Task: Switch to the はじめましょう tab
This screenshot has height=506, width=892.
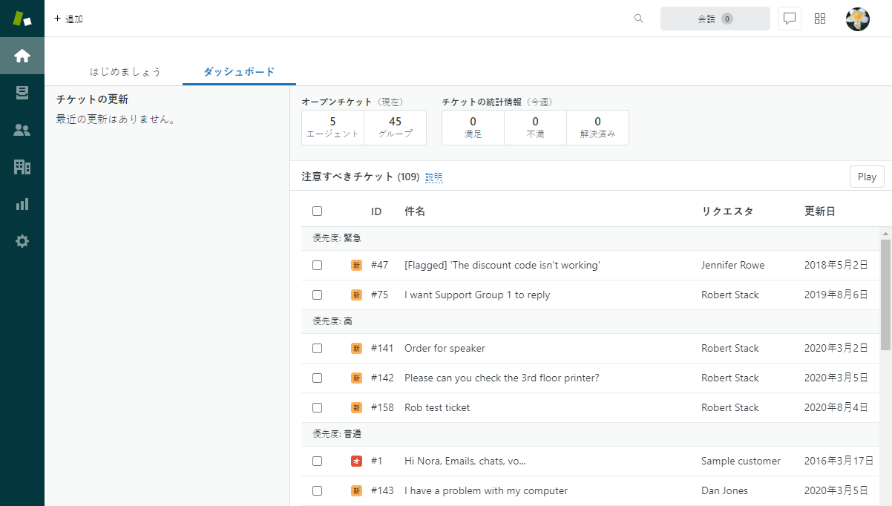Action: click(x=126, y=71)
